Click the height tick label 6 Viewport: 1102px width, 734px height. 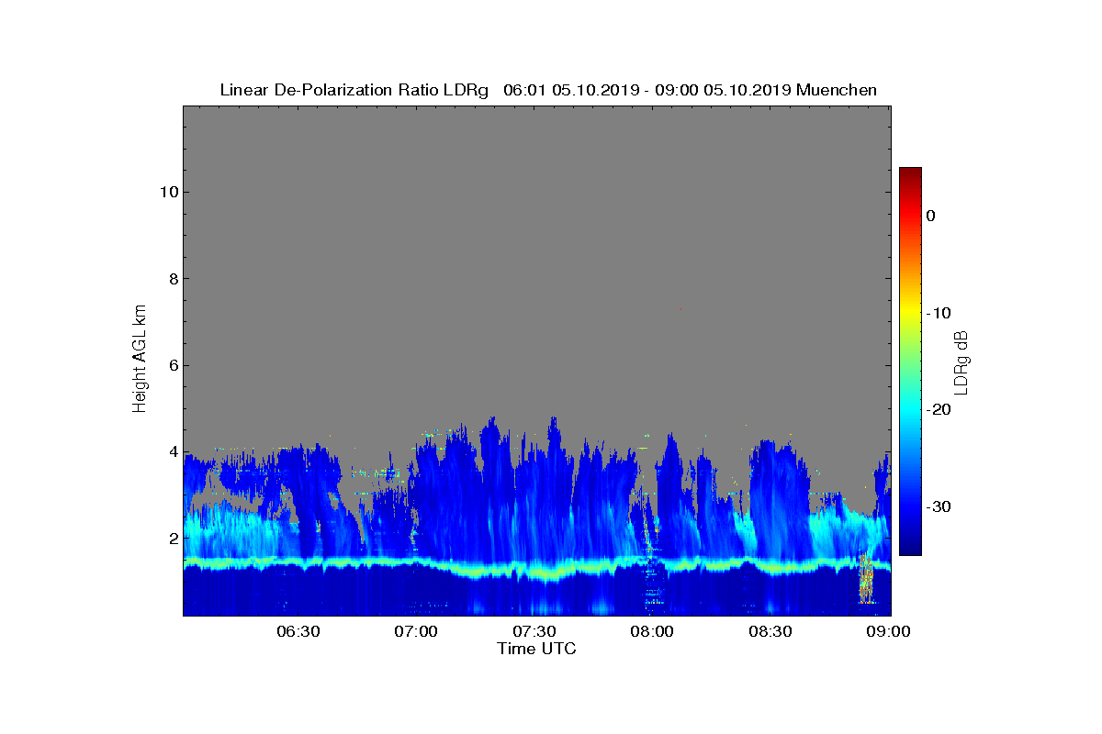pyautogui.click(x=172, y=365)
